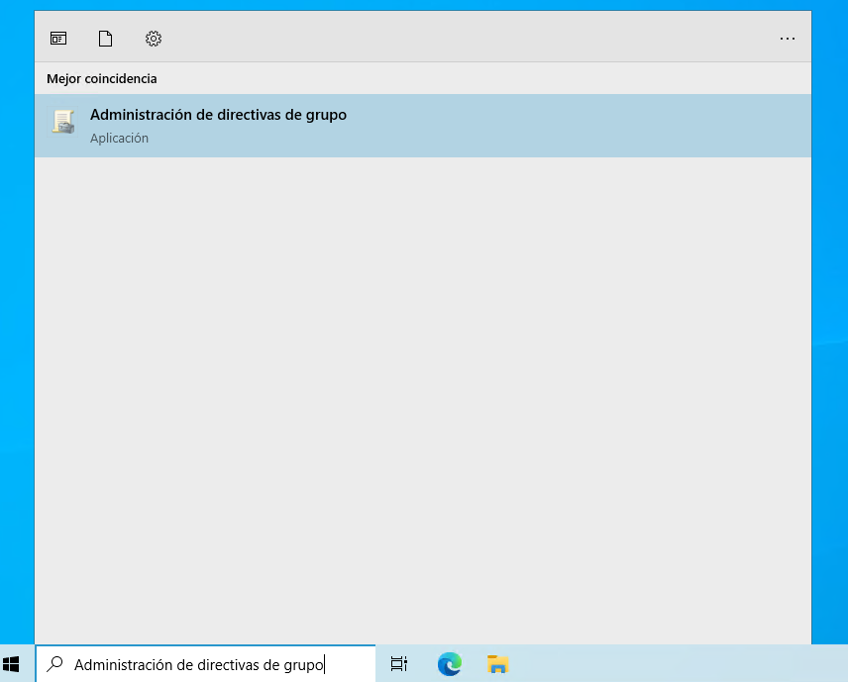Click empty area below the search result

pyautogui.click(x=422, y=396)
